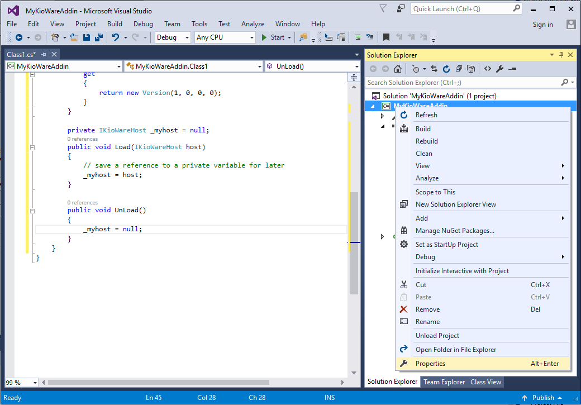This screenshot has width=581, height=405.
Task: Toggle a bookmark with the Bookmark icon
Action: 386,37
